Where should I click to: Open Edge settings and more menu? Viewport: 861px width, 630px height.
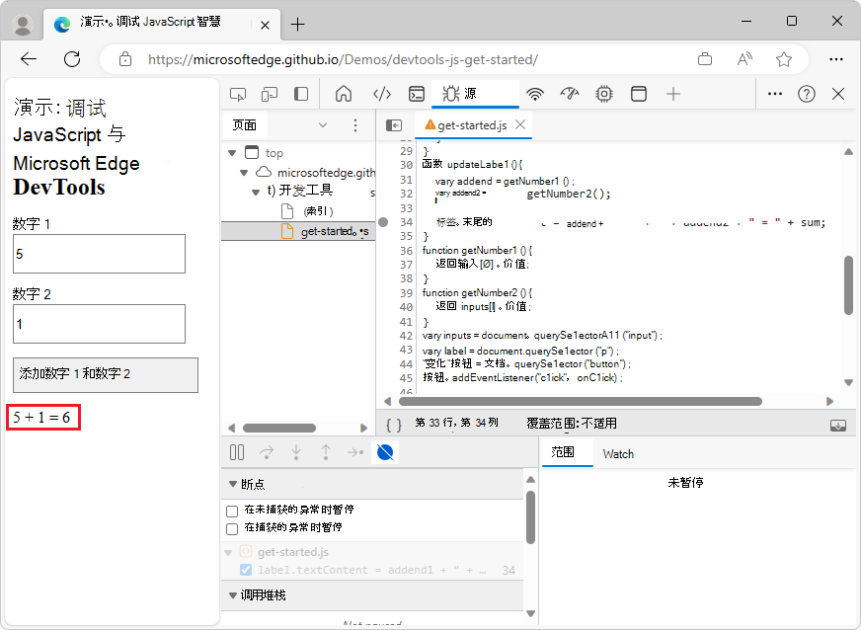(x=836, y=59)
